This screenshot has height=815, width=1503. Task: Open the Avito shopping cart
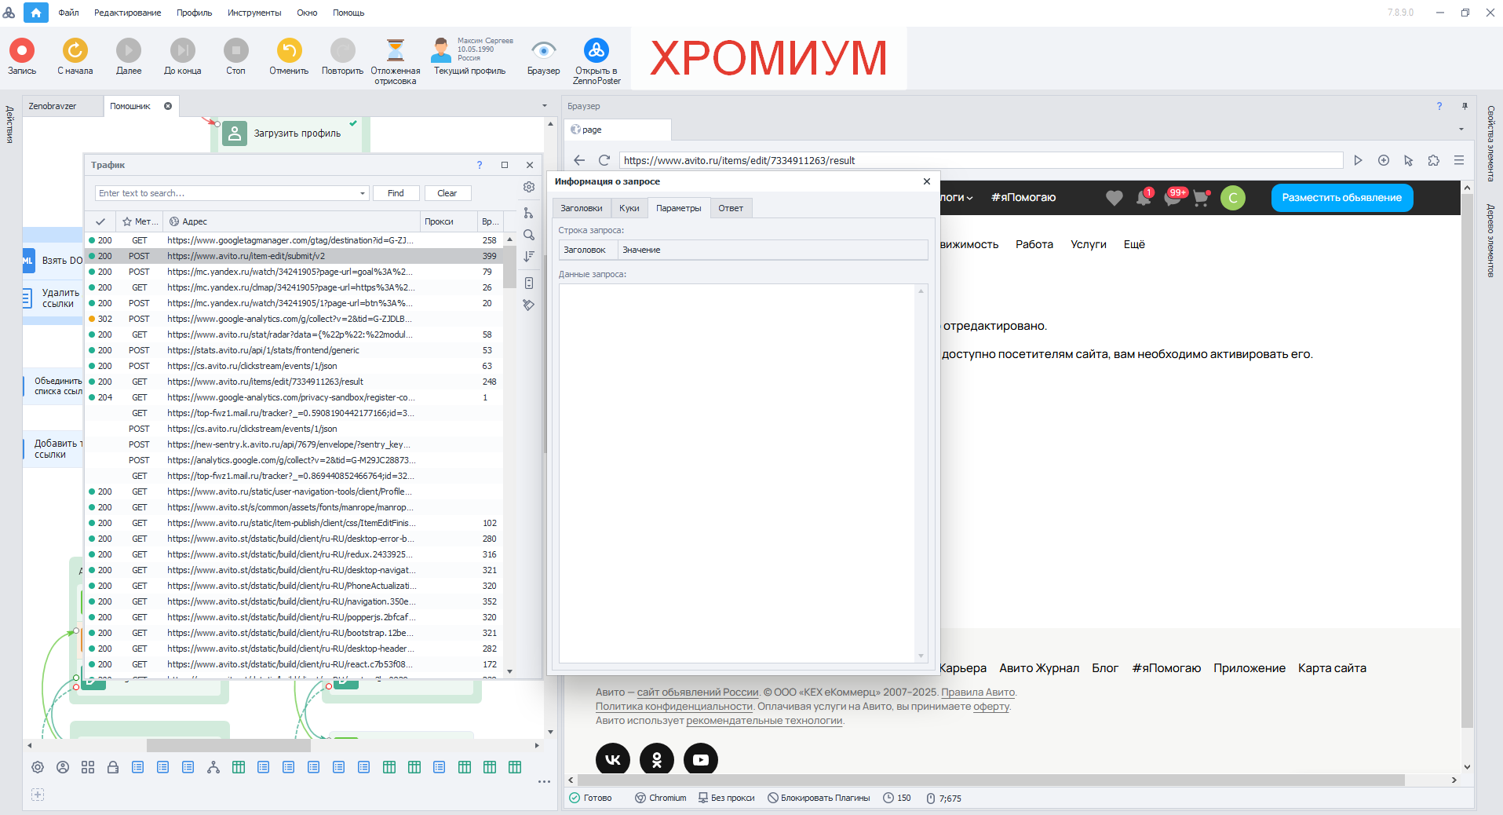pyautogui.click(x=1201, y=198)
